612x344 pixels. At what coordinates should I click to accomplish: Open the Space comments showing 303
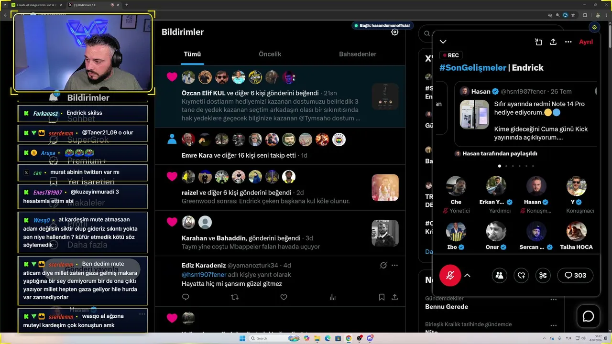coord(575,275)
